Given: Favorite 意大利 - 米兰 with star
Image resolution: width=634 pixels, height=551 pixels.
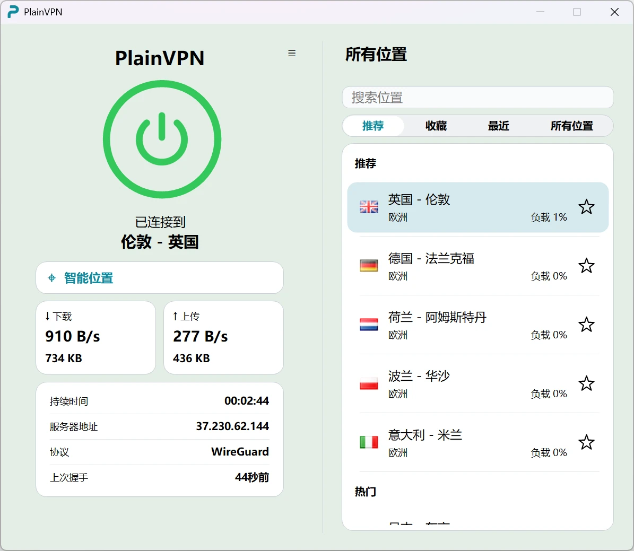Looking at the screenshot, I should click(x=586, y=442).
